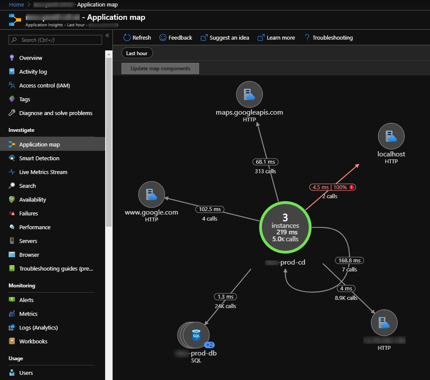
Task: Click the red error icon on localhost edge
Action: (352, 187)
